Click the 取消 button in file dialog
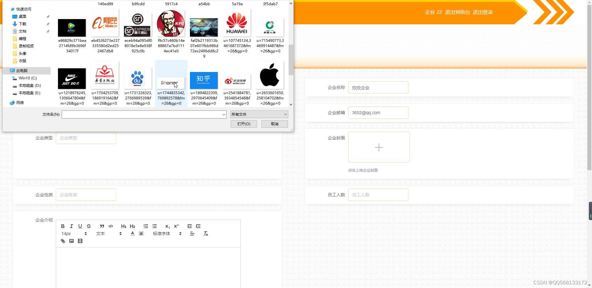Screen dimensions: 592x288 click(x=274, y=124)
